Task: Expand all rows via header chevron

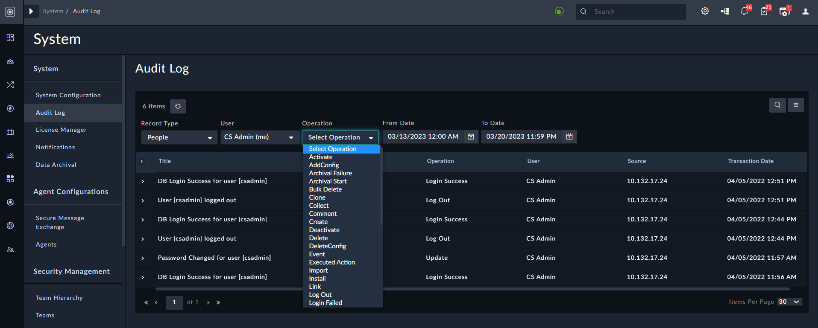Action: point(142,161)
